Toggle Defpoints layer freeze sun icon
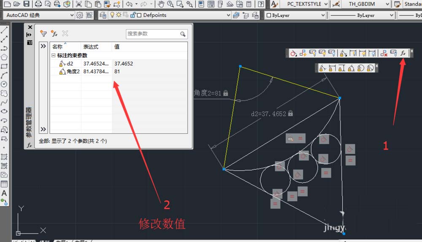This screenshot has width=422, height=242. 119,15
